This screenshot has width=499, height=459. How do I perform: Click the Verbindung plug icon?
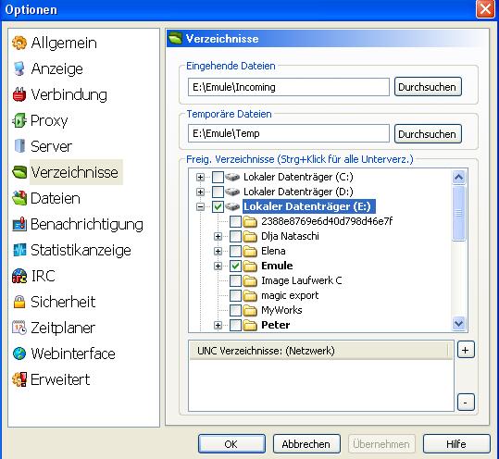[x=19, y=94]
